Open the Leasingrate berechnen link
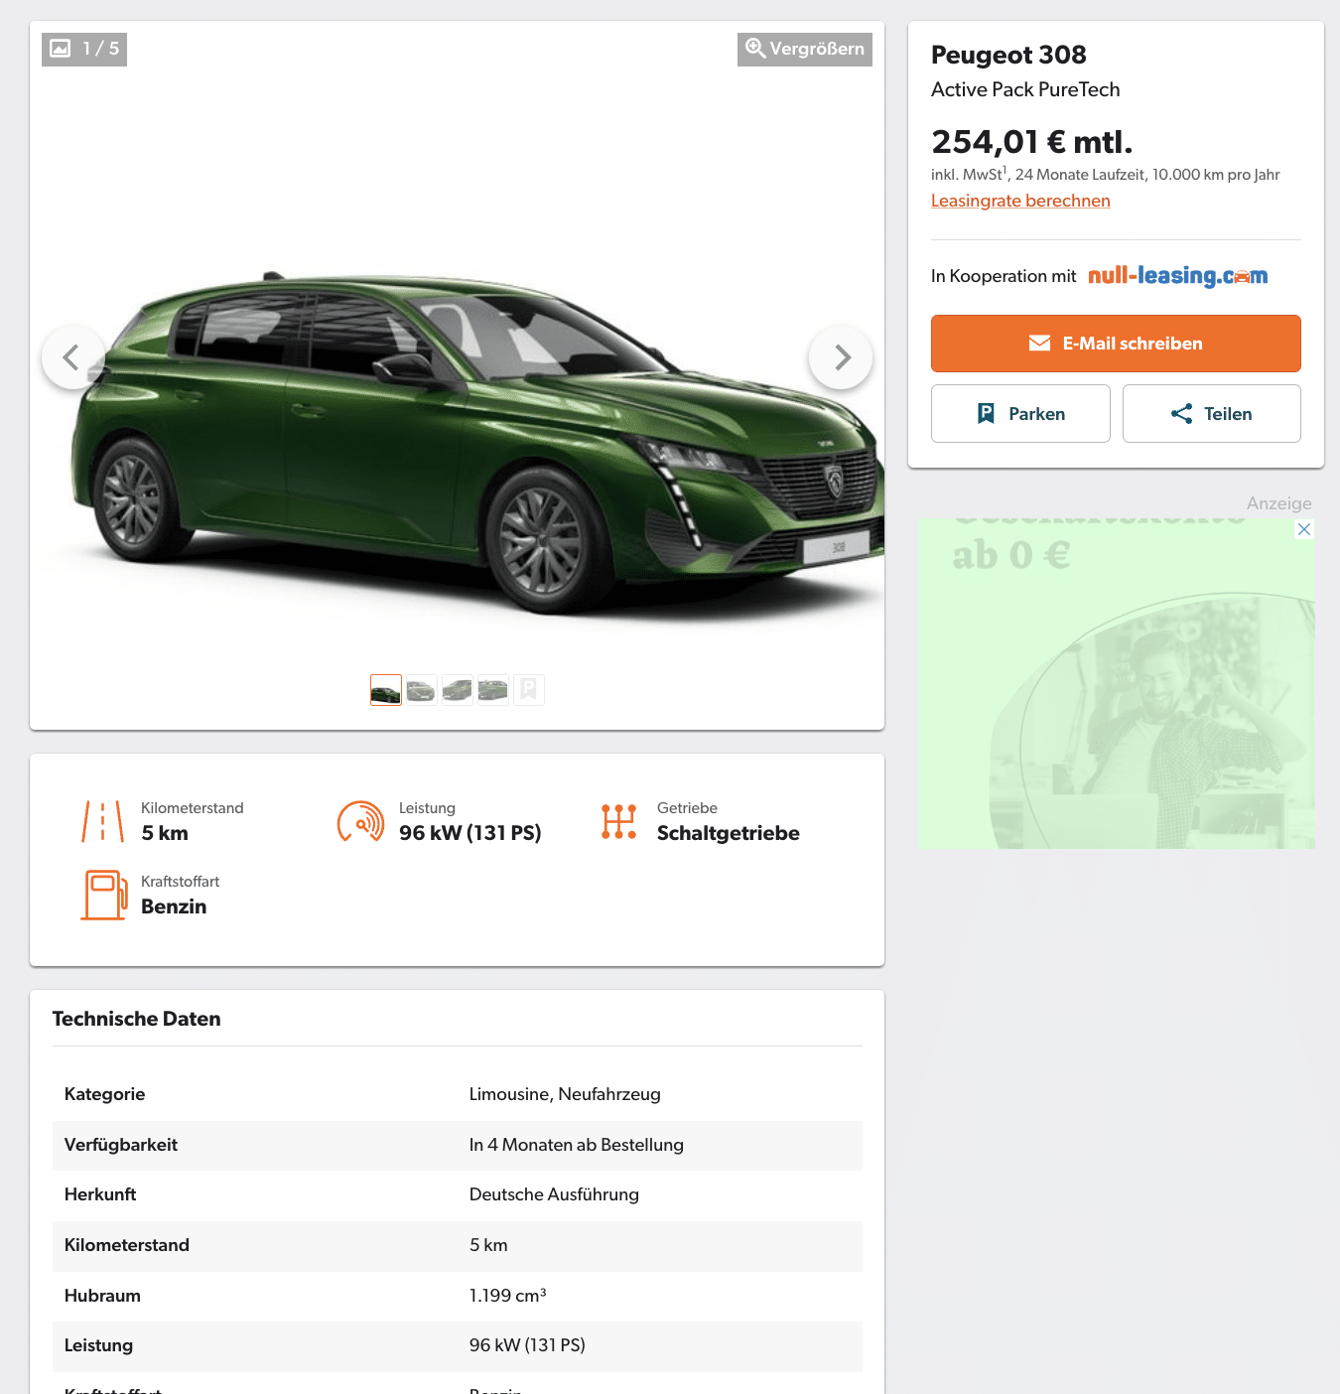 (1020, 201)
